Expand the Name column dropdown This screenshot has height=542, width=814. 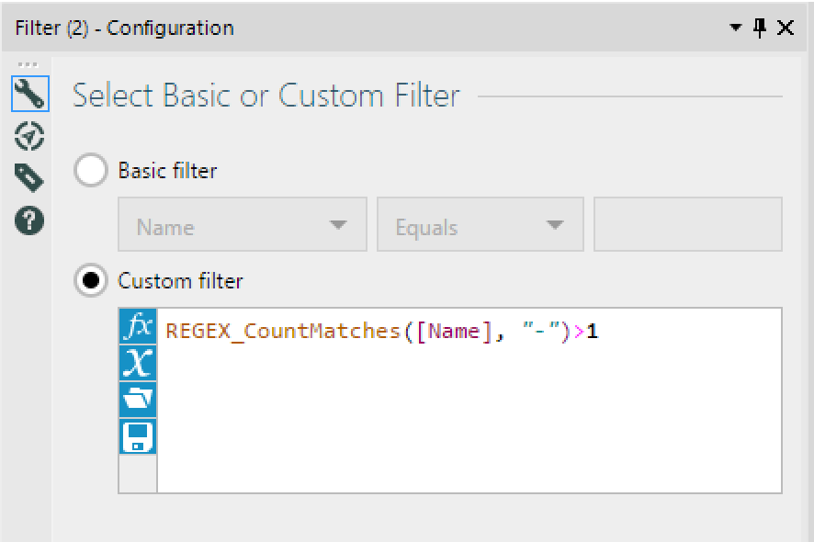242,225
